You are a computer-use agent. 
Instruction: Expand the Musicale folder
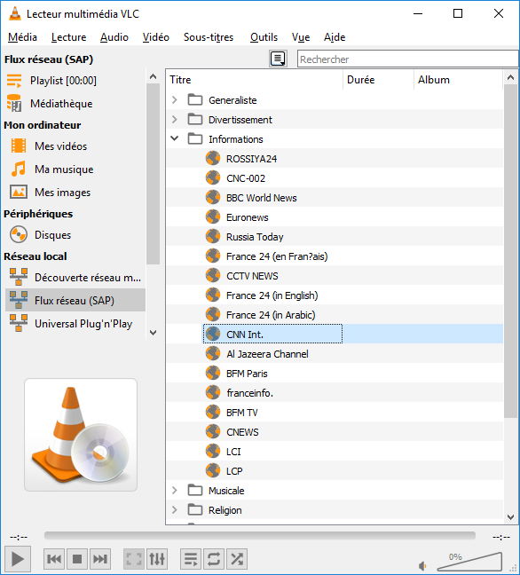click(x=175, y=491)
